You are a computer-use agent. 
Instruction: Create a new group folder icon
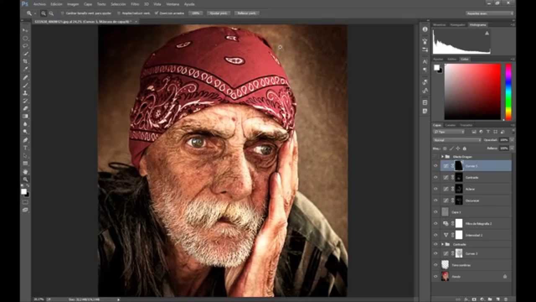click(x=489, y=299)
